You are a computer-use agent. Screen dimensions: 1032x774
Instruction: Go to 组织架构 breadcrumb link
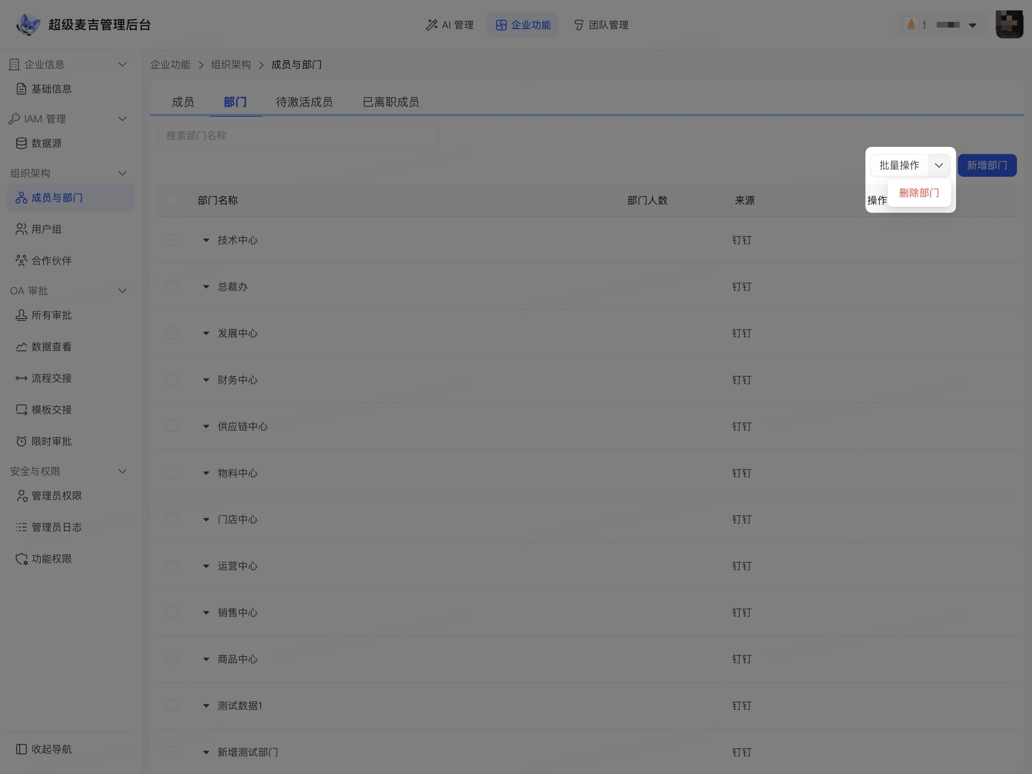point(231,64)
